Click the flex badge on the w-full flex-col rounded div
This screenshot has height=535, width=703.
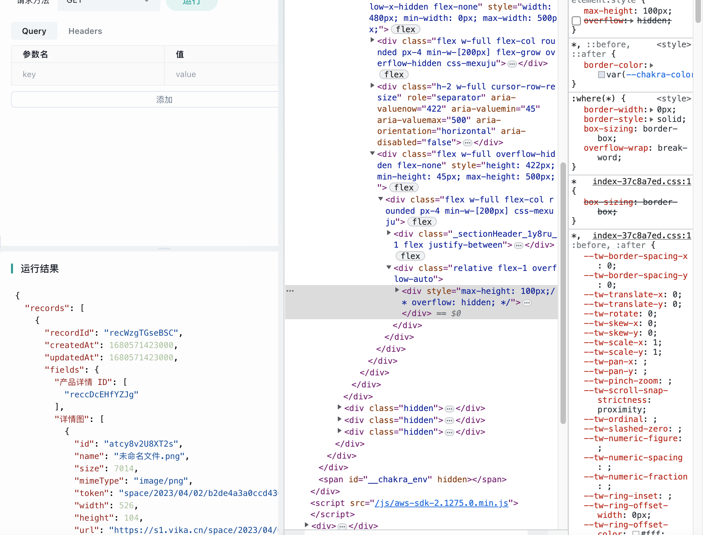pyautogui.click(x=394, y=74)
